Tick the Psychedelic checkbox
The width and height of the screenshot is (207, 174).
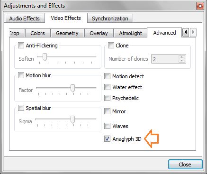coord(107,98)
